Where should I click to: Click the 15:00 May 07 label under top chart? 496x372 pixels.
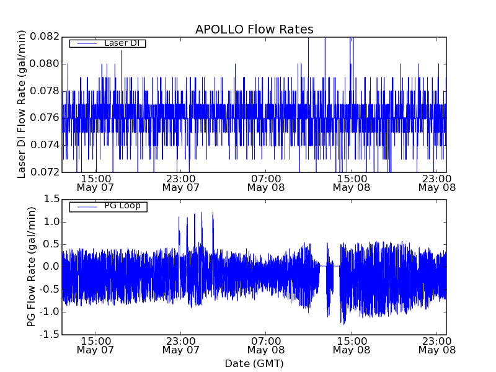click(x=95, y=182)
